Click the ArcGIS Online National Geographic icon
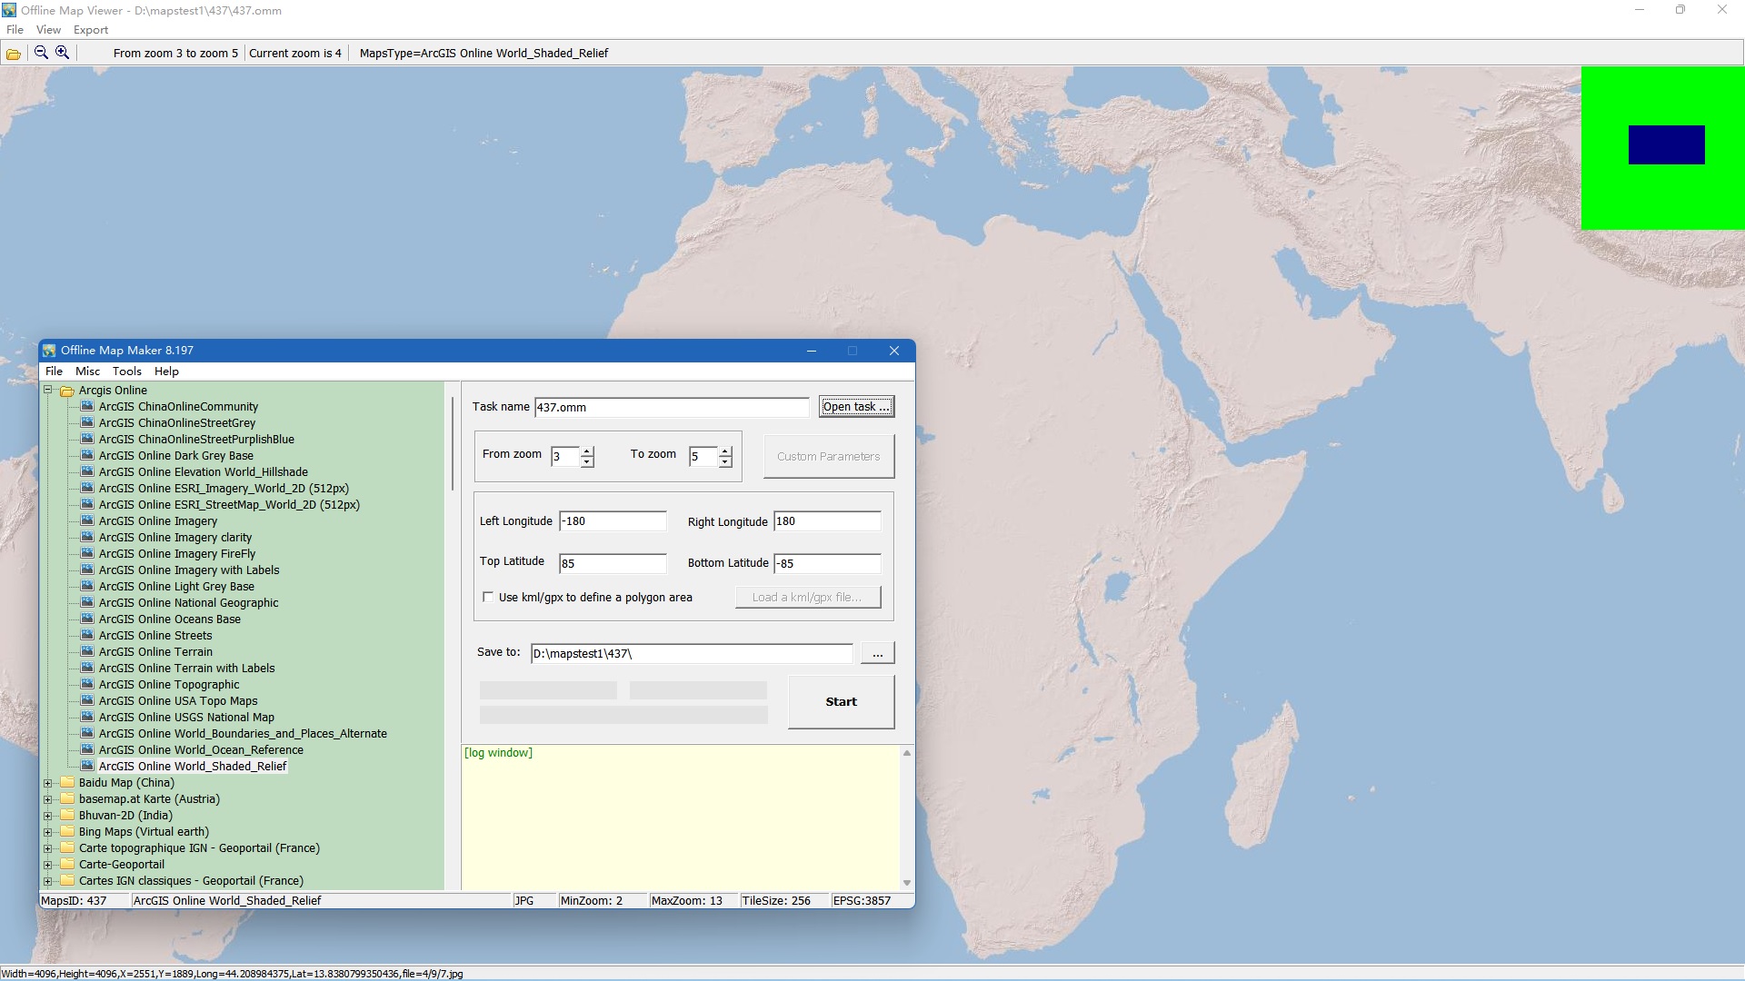 pyautogui.click(x=87, y=602)
